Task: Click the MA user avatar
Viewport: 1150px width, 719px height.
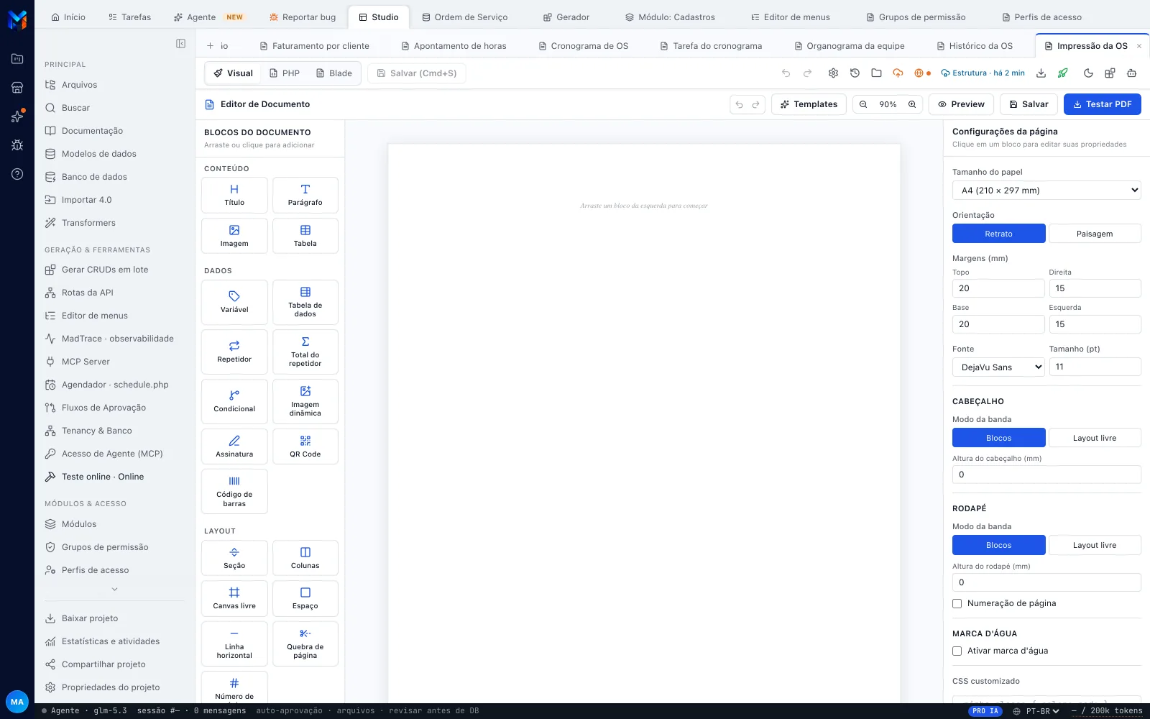Action: coord(17,702)
